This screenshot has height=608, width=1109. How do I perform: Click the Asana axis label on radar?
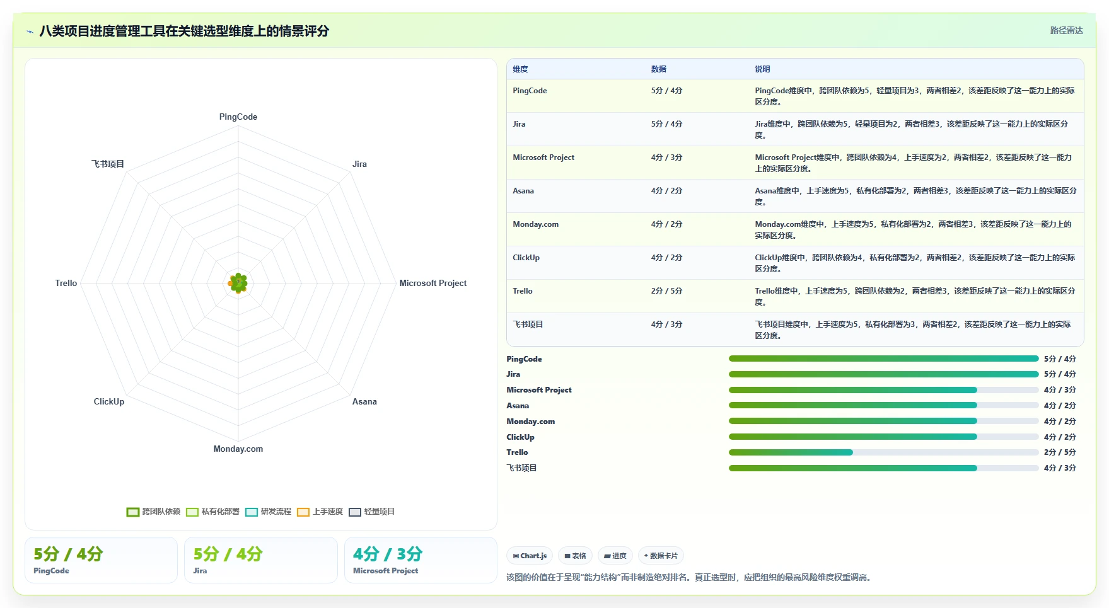click(x=364, y=401)
